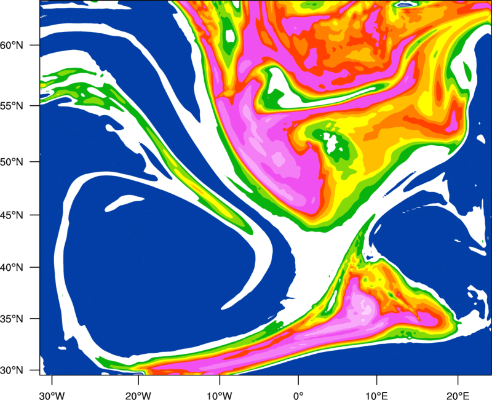
Task: Click the 45°N latitude label
Action: pyautogui.click(x=12, y=215)
